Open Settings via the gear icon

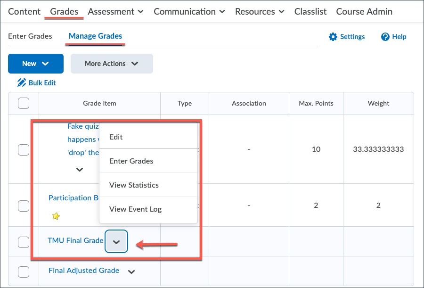(x=333, y=37)
